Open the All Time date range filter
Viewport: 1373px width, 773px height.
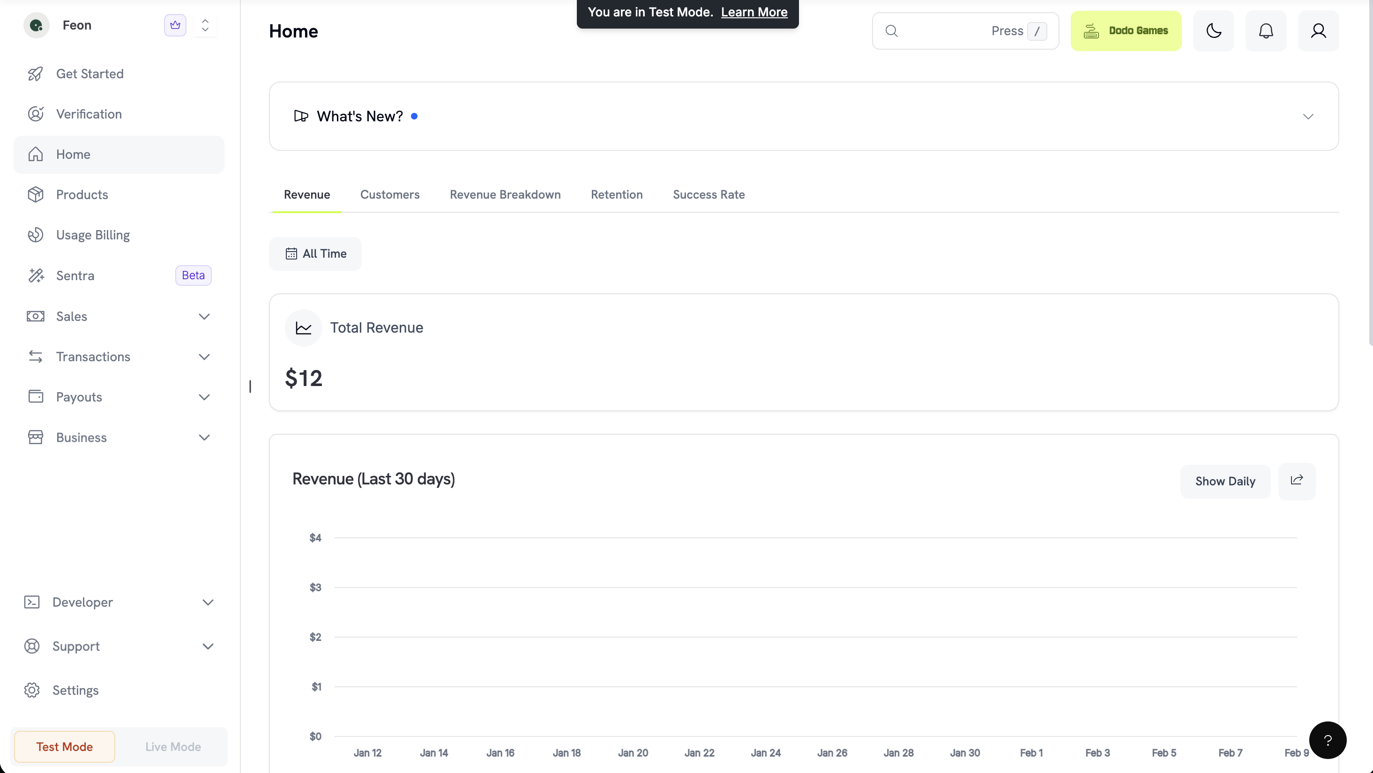(x=315, y=253)
